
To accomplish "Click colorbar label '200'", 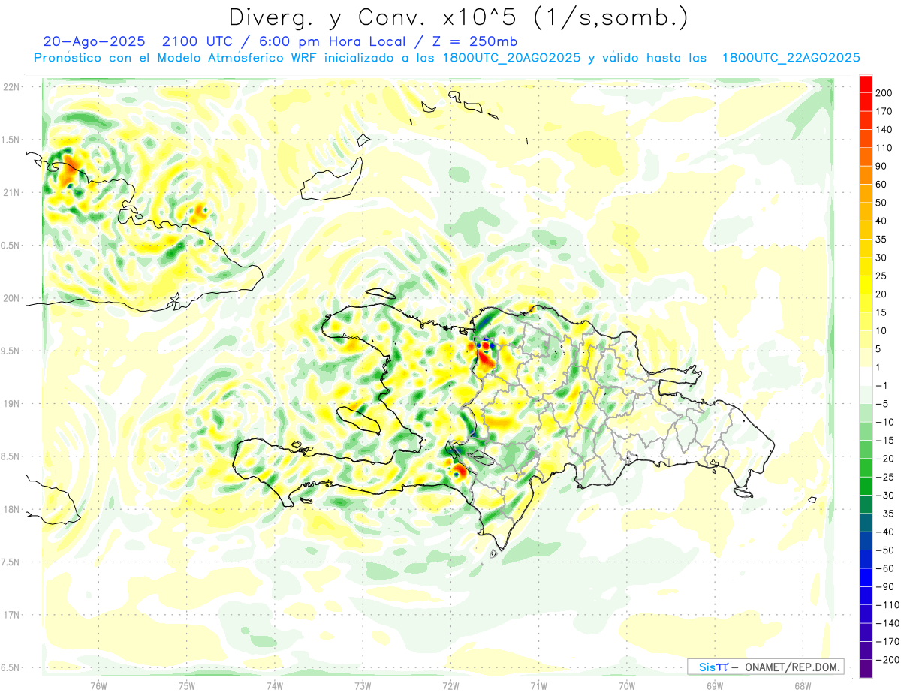I will tap(884, 92).
